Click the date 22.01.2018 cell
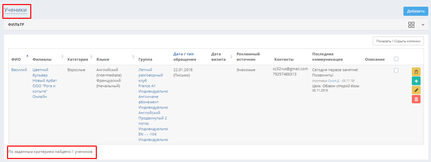 (183, 70)
